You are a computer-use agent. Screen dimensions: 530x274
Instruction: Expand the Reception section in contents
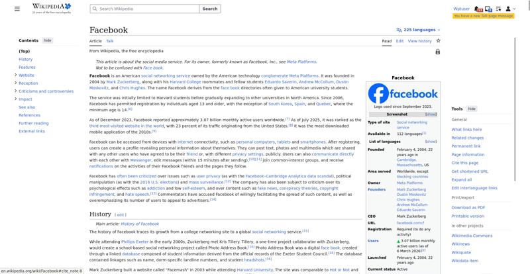[15, 83]
